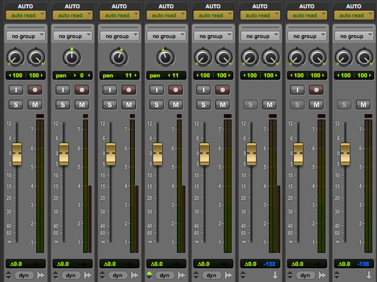Viewport: 377px width, 282px height.
Task: Mute the sixth channel showing -132
Action: pos(270,105)
